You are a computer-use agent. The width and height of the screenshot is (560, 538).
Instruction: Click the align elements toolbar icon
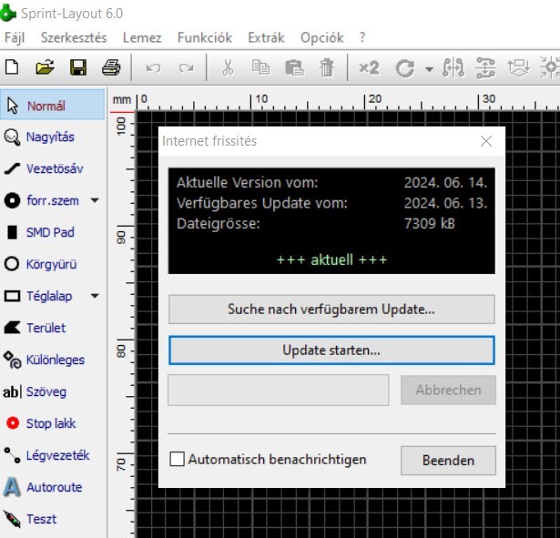coord(518,67)
